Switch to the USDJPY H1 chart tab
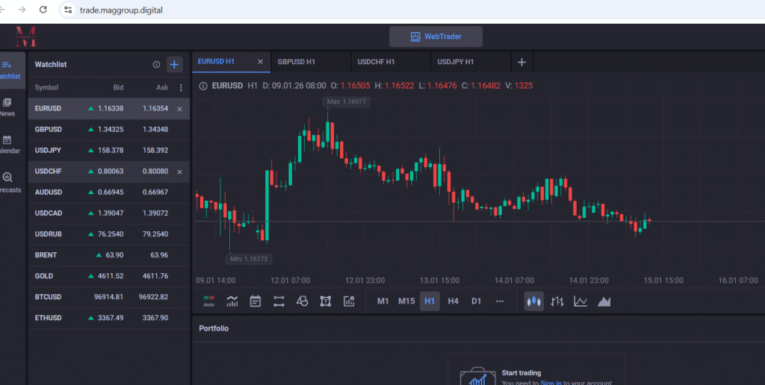 (x=456, y=62)
